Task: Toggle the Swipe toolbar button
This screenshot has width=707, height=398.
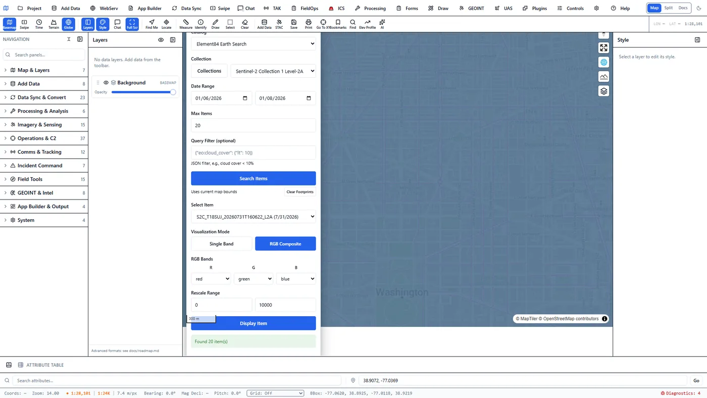Action: [24, 24]
